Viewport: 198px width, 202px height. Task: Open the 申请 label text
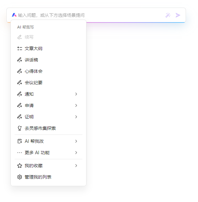[29, 105]
